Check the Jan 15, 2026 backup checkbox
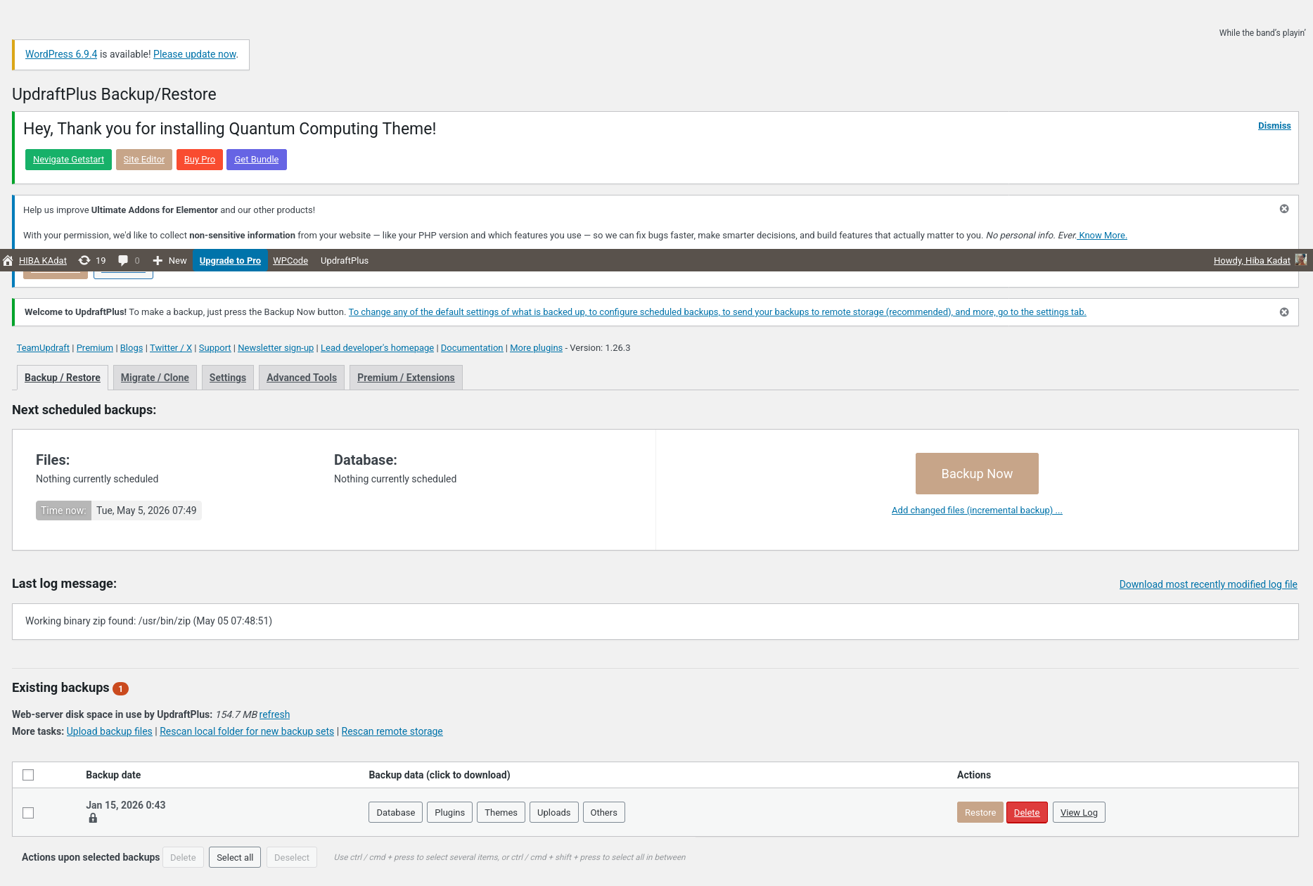 coord(28,813)
